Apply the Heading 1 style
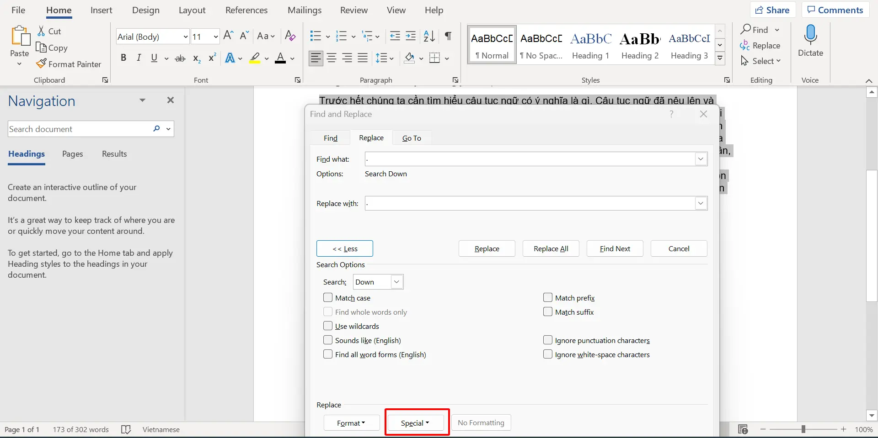This screenshot has height=438, width=878. [x=591, y=44]
